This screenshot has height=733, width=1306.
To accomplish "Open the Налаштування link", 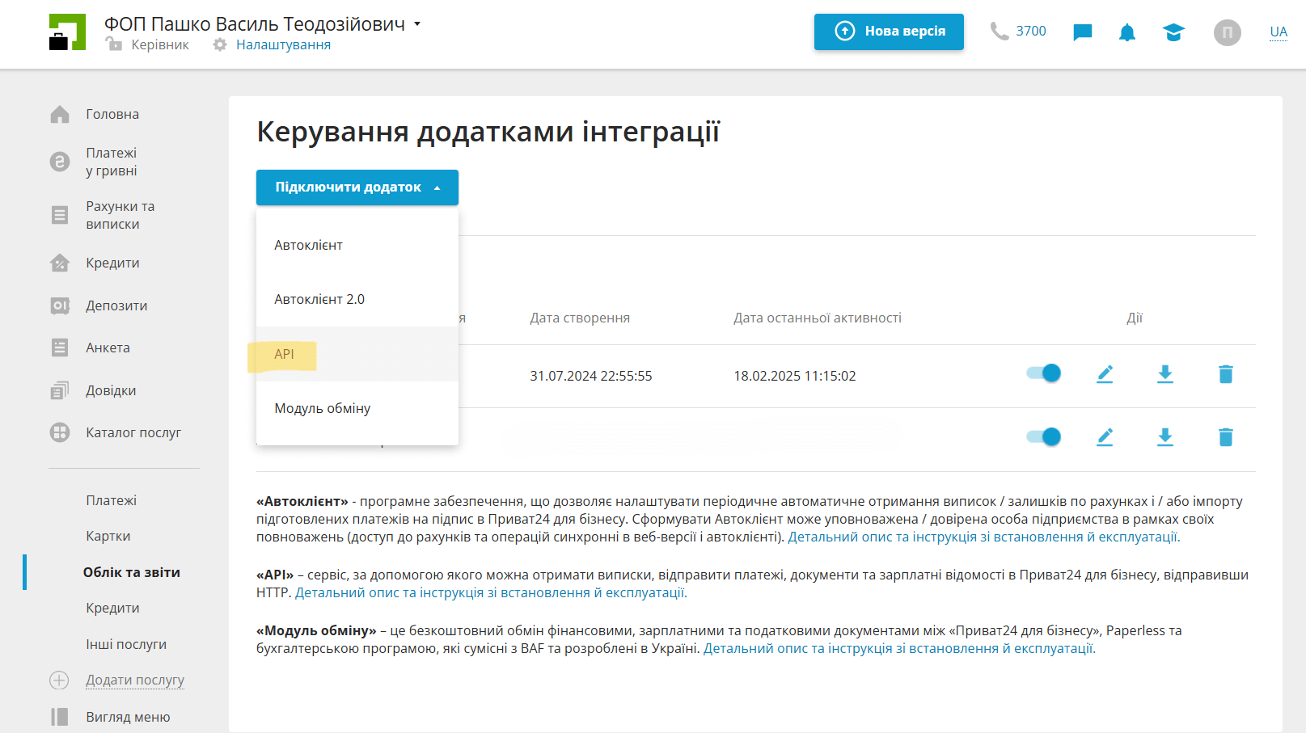I will [x=283, y=45].
